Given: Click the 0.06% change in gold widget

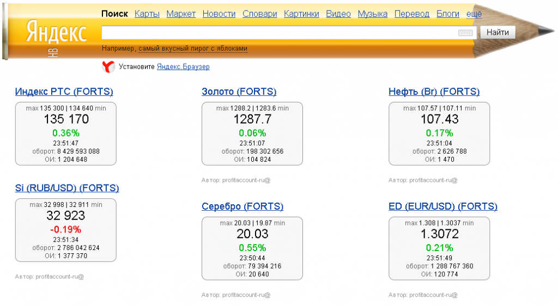Looking at the screenshot, I should [x=252, y=133].
